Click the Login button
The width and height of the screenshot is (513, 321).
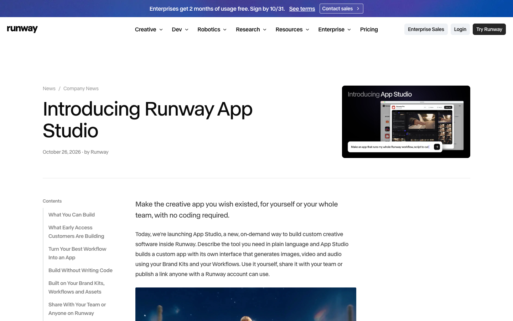point(460,29)
